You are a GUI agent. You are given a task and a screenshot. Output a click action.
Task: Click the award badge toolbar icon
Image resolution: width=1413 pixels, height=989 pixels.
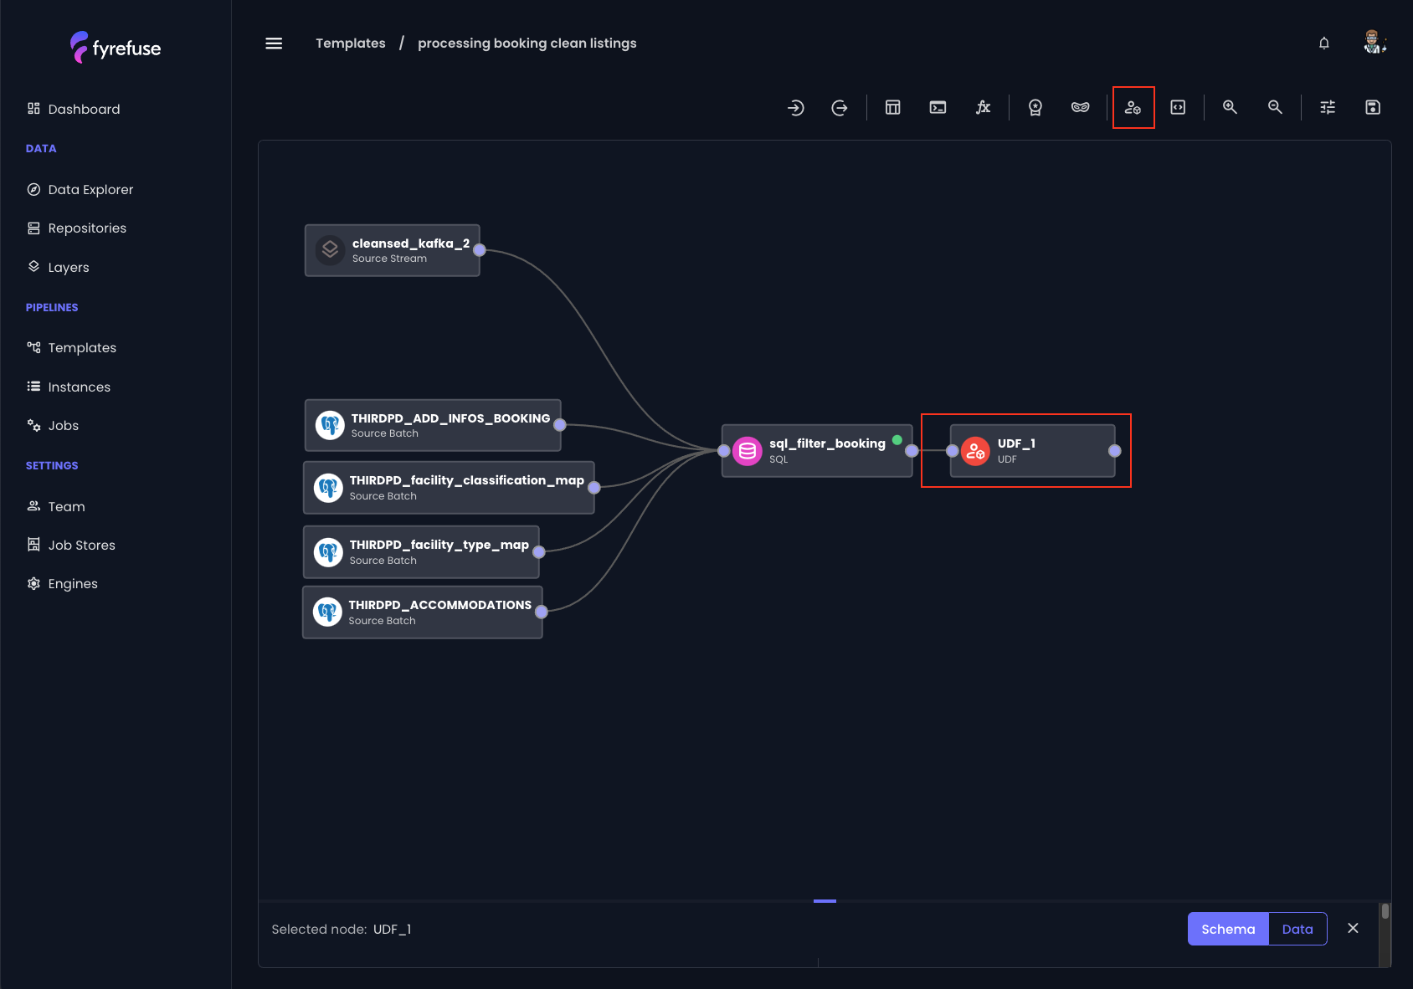point(1035,107)
